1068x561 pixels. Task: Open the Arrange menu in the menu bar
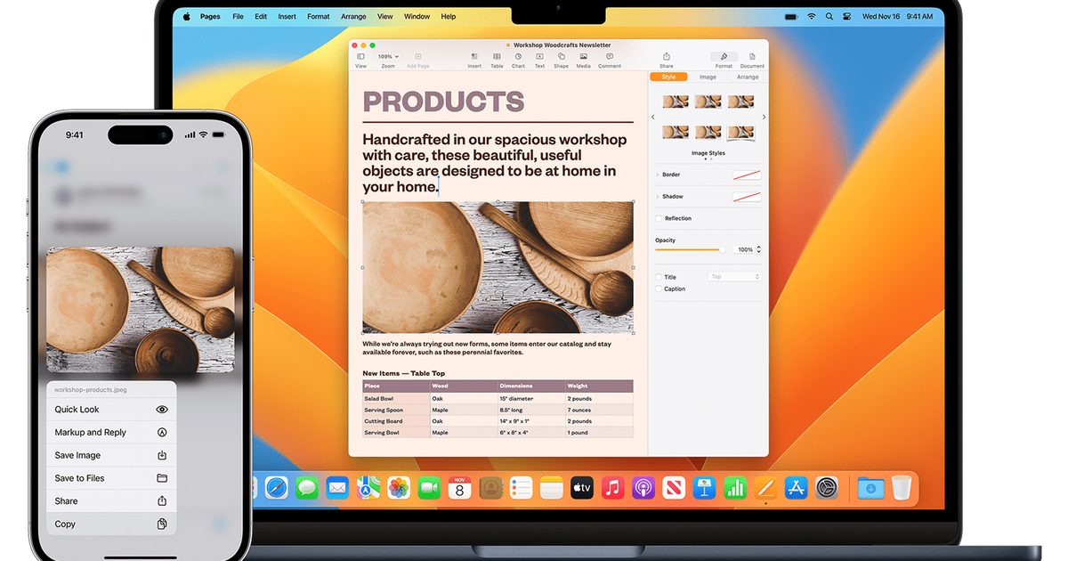[353, 16]
